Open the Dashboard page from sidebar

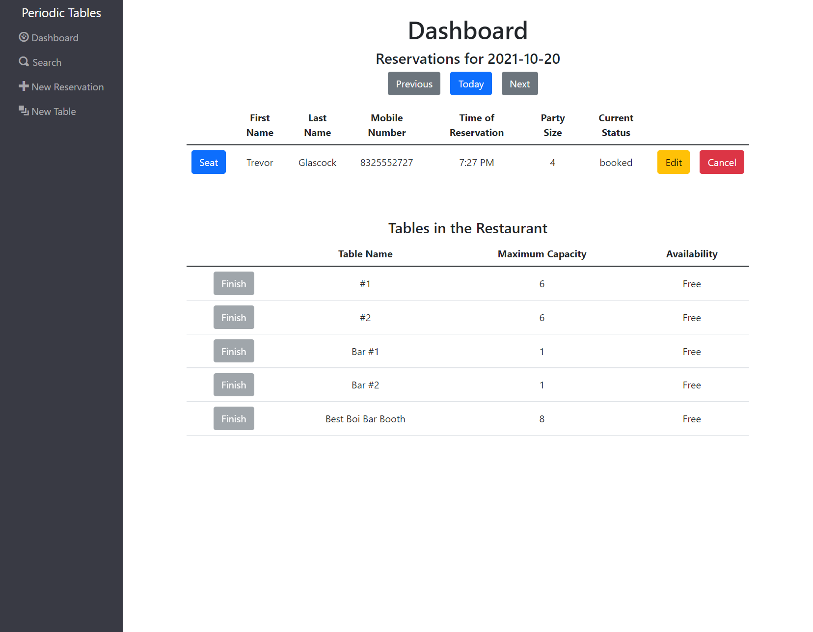54,37
